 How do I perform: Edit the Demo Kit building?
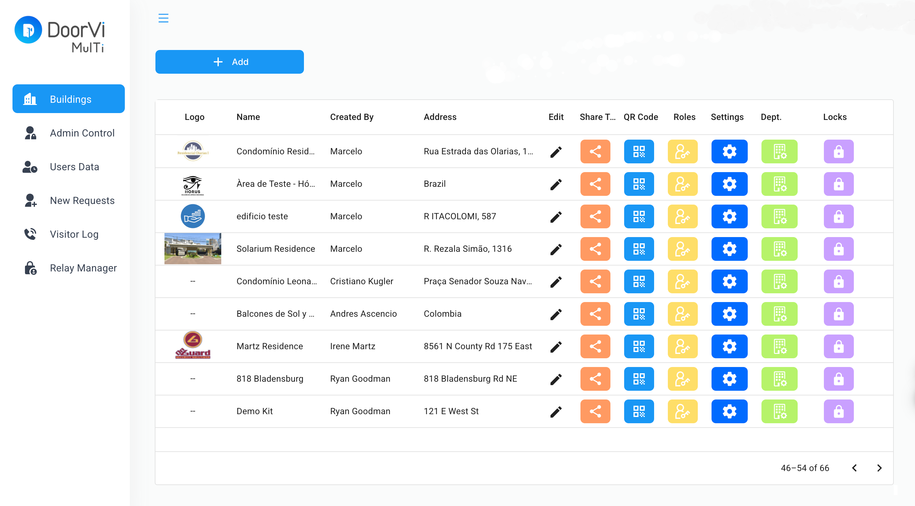click(x=556, y=411)
